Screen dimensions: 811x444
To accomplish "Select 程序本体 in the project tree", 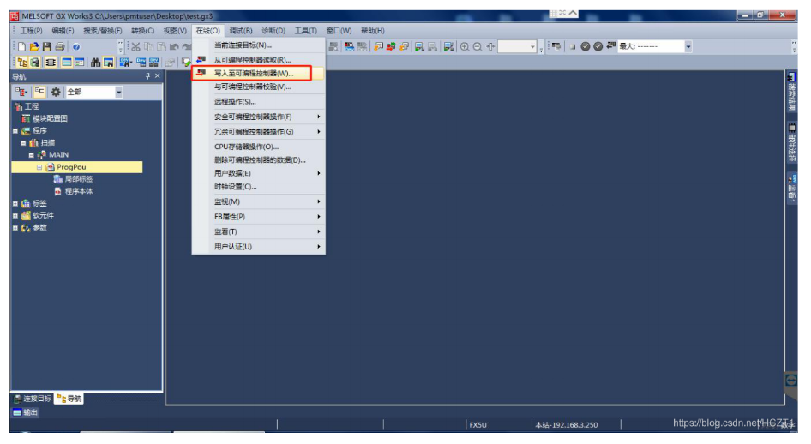I will coord(79,191).
